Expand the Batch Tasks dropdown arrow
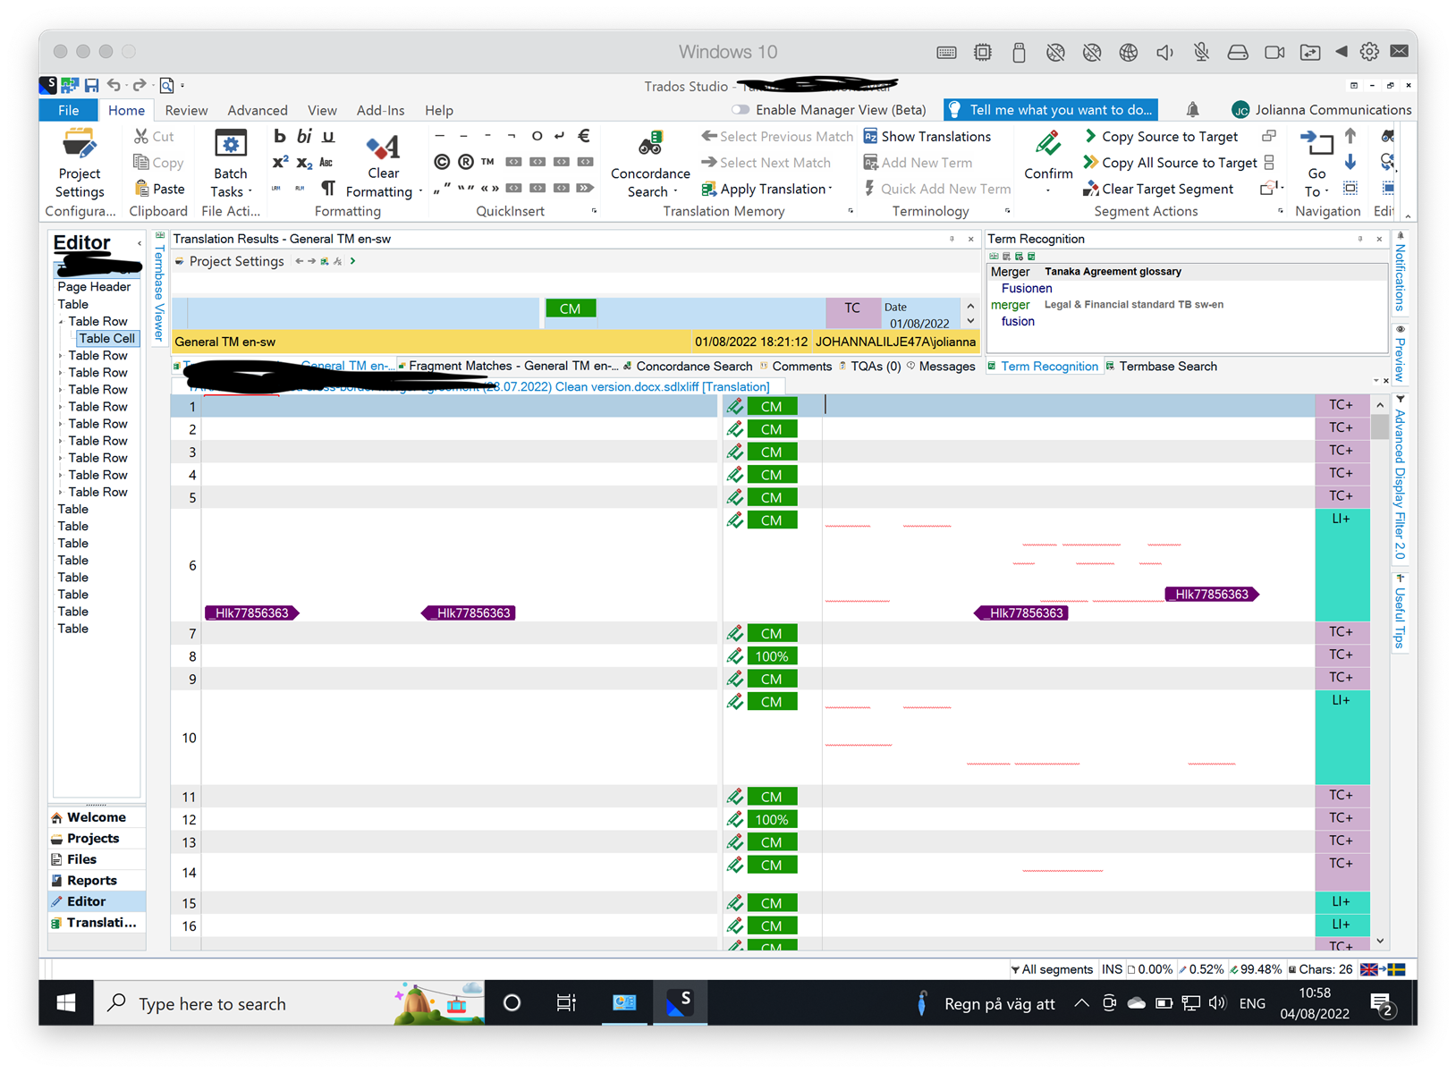This screenshot has width=1456, height=1073. pyautogui.click(x=250, y=191)
